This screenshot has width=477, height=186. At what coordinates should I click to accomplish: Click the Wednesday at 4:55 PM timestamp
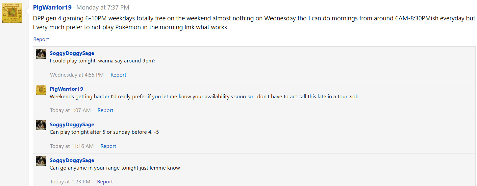(x=77, y=75)
